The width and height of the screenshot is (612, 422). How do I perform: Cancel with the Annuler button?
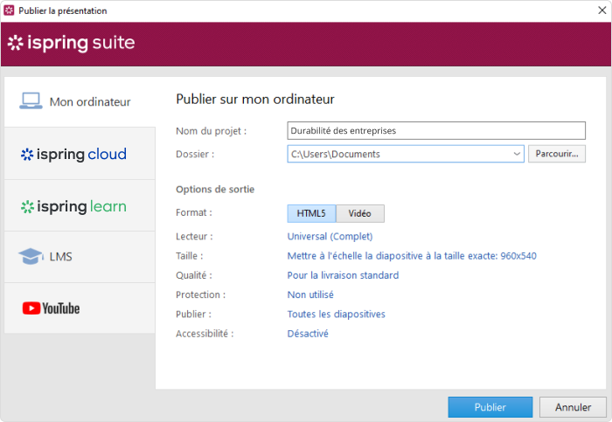pos(573,407)
